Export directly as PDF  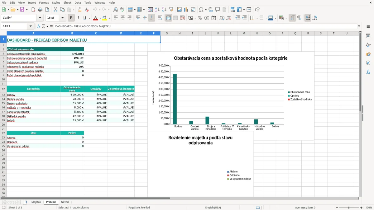[x=33, y=10]
